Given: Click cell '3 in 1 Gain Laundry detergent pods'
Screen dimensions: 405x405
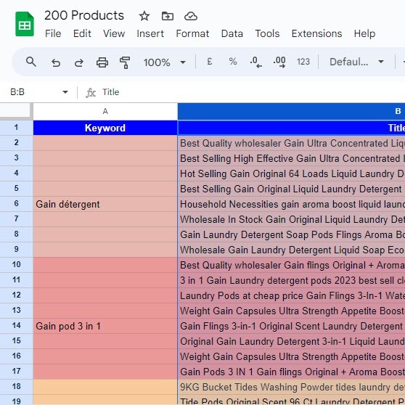Looking at the screenshot, I should (x=291, y=280).
